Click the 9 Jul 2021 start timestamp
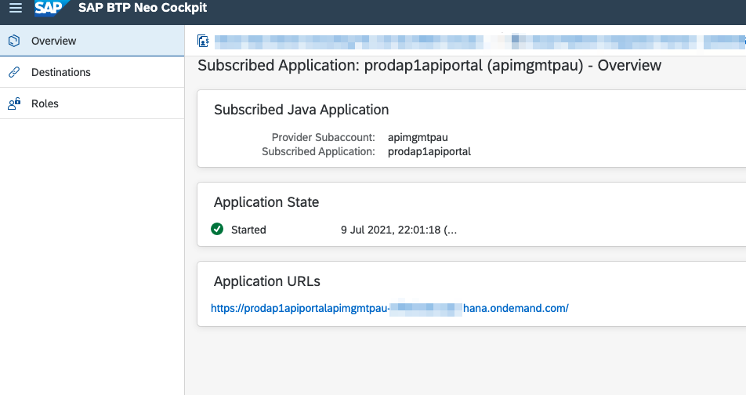 398,230
